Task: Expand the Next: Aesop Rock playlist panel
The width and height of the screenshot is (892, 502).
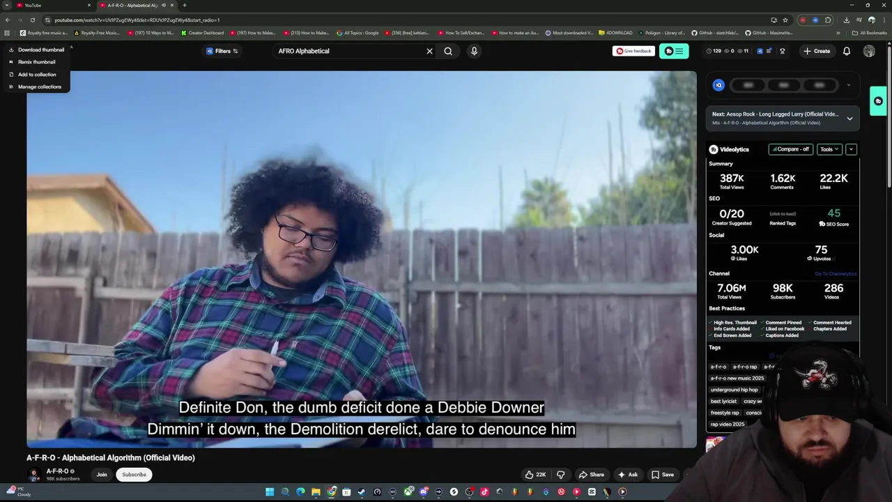Action: 849,119
